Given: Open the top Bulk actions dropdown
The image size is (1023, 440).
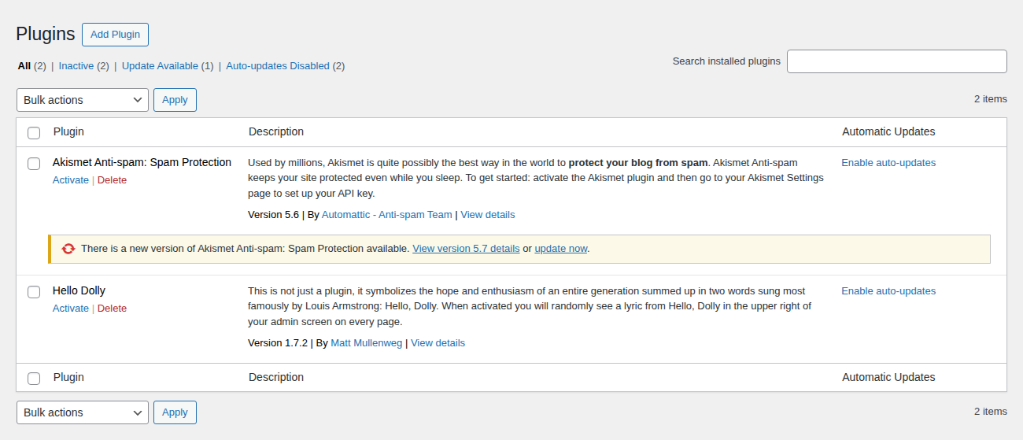Looking at the screenshot, I should click(x=83, y=100).
